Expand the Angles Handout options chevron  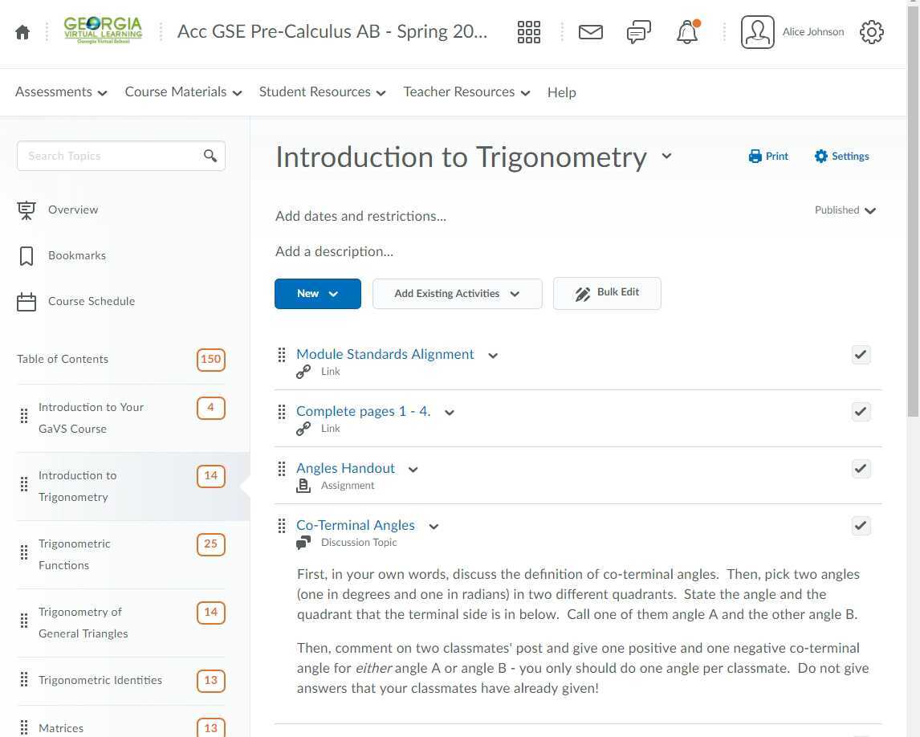(413, 470)
